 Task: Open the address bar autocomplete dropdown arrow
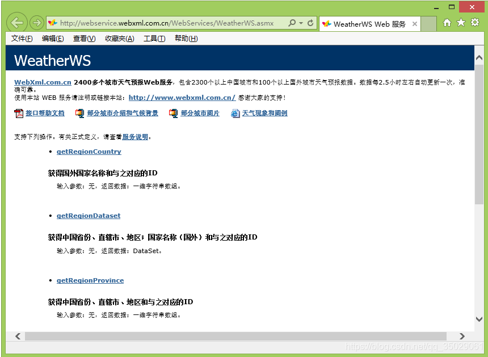coord(301,23)
